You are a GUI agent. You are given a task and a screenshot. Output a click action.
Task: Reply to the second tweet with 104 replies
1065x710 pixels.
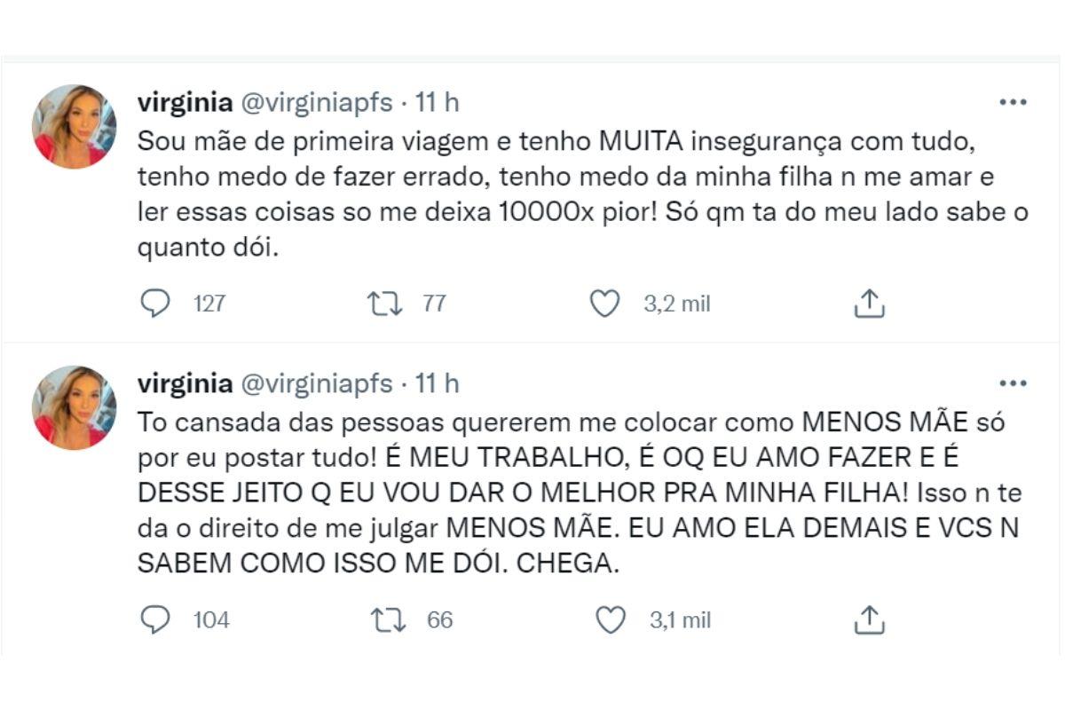click(x=155, y=619)
